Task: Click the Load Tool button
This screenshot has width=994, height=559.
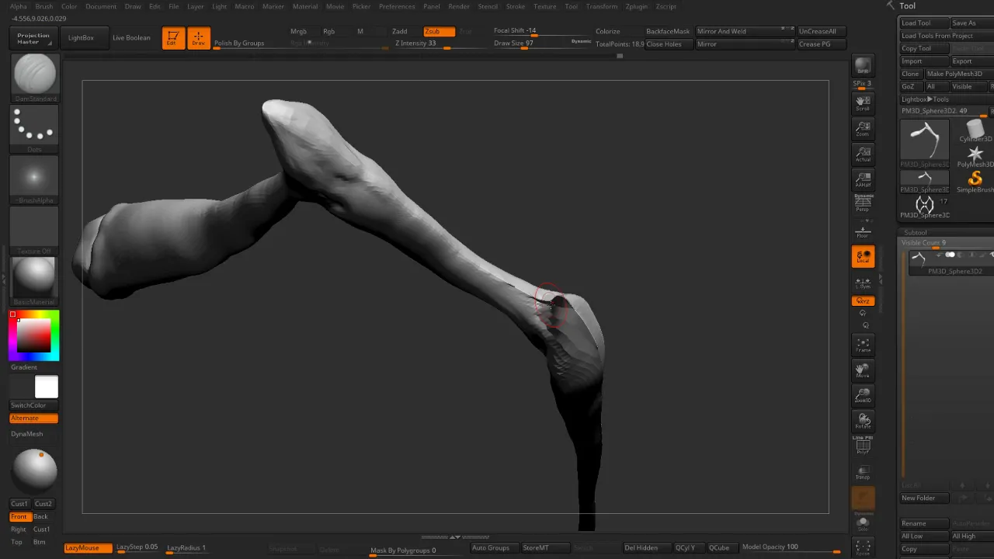Action: pos(924,23)
